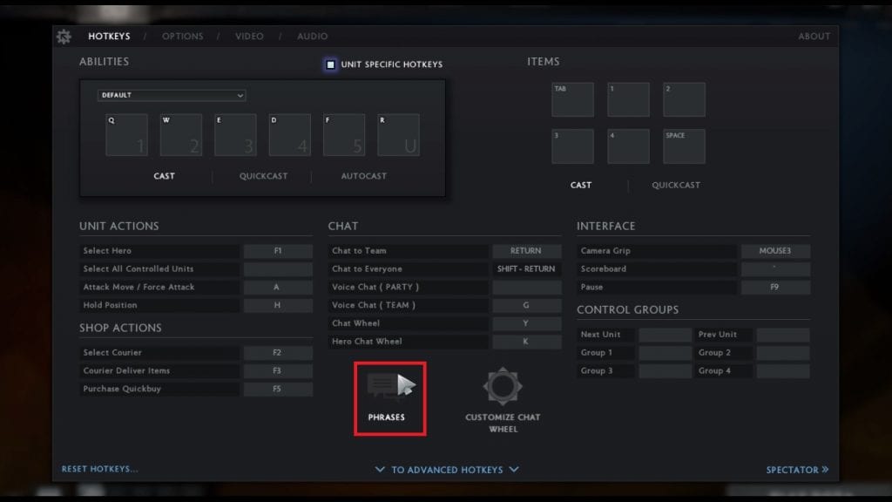Viewport: 892px width, 502px height.
Task: Switch to the Options tab
Action: 182,36
